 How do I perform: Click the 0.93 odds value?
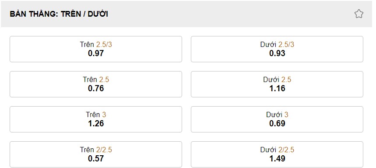[277, 53]
